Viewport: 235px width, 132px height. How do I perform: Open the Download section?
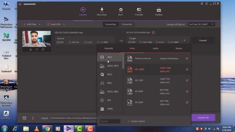102,11
